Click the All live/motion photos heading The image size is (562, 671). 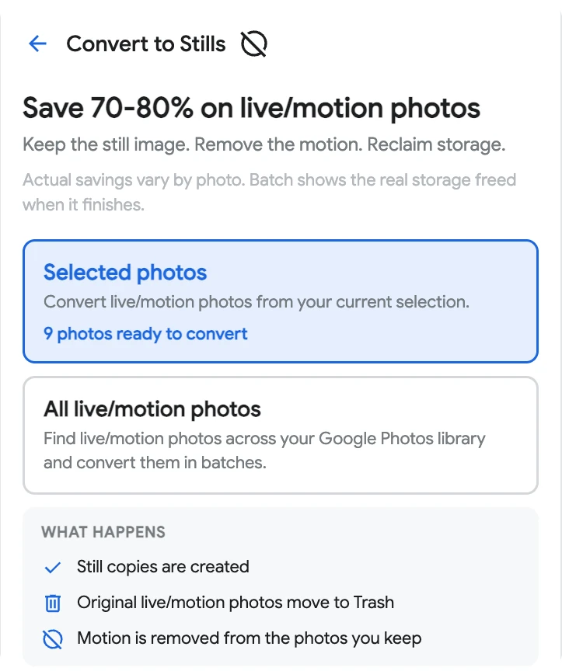click(152, 409)
